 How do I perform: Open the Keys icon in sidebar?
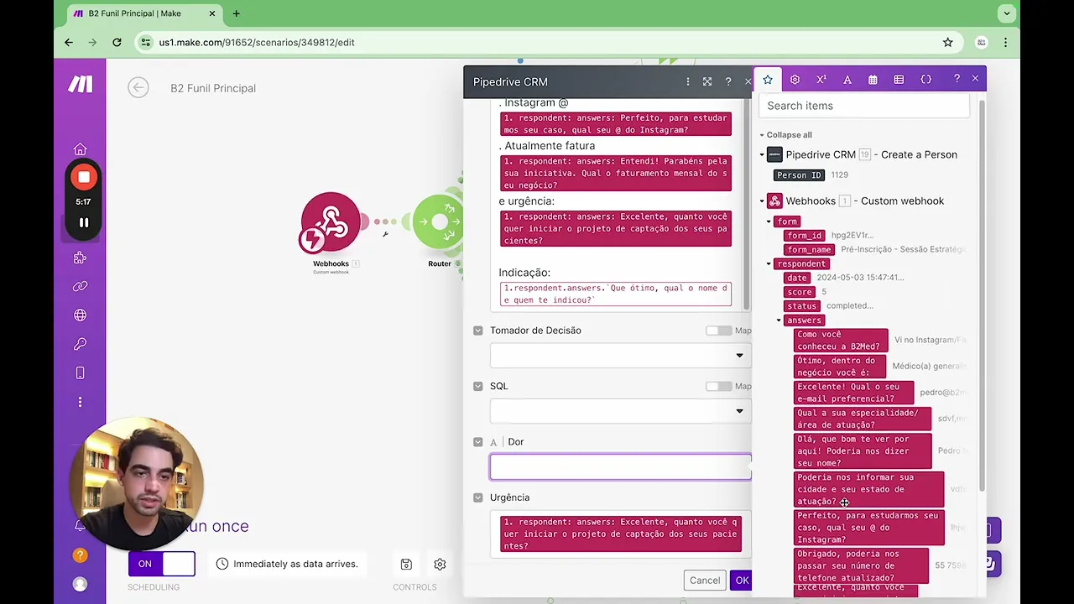point(80,344)
